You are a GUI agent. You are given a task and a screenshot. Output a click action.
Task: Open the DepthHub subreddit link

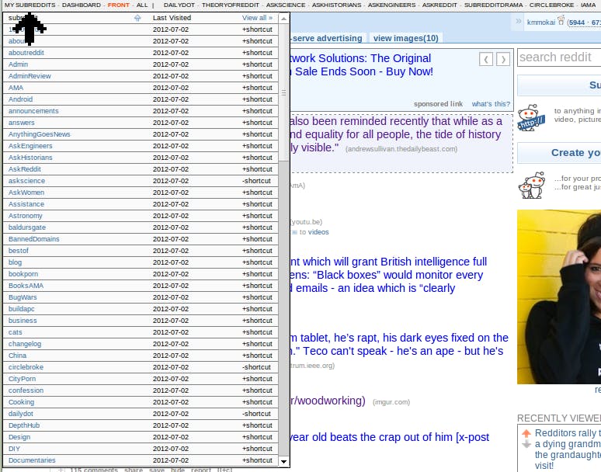coord(24,425)
